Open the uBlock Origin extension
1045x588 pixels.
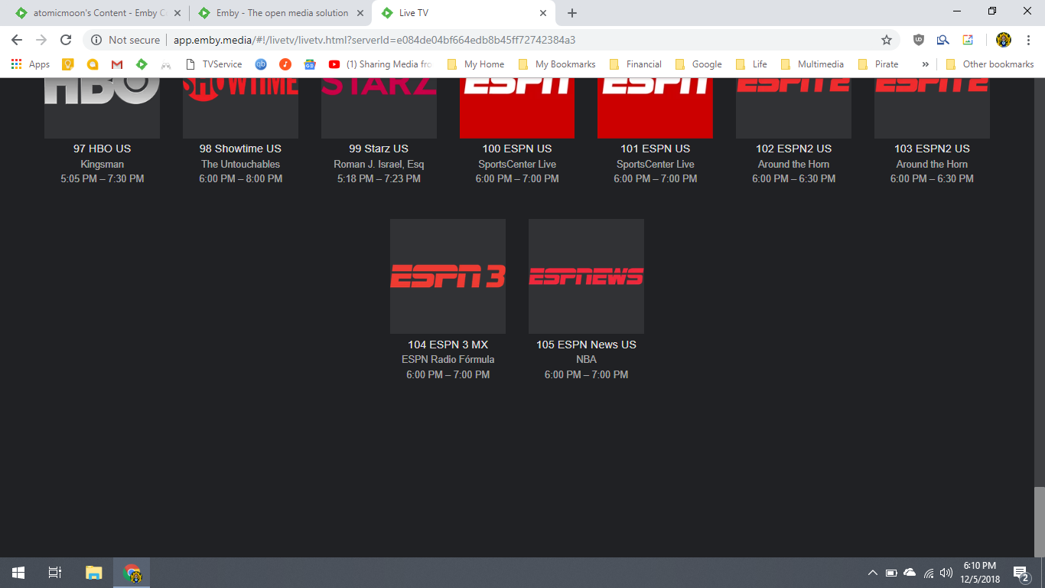coord(919,40)
